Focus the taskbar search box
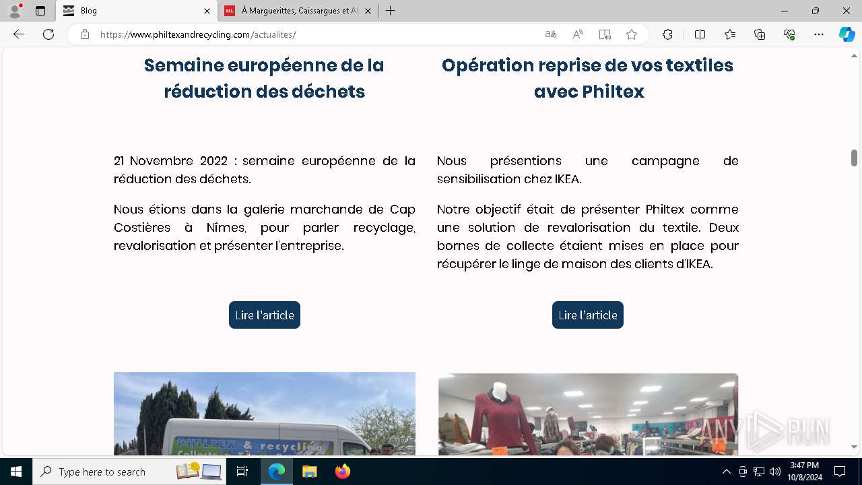Screen dimensions: 862x485 pos(130,472)
